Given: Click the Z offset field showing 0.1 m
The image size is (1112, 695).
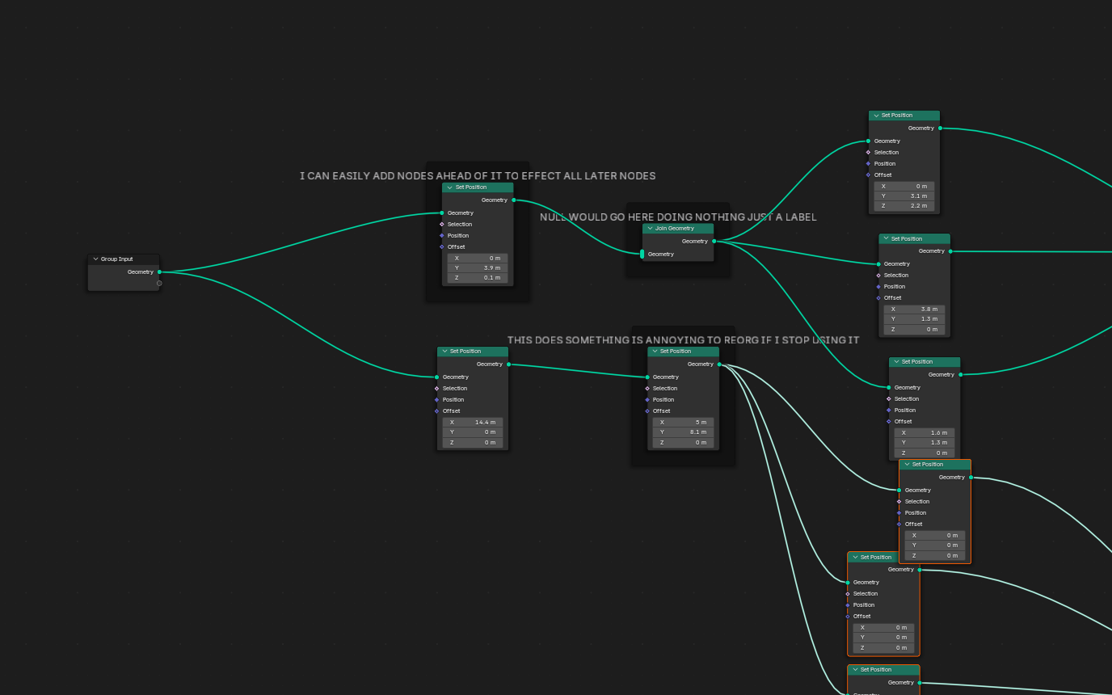Looking at the screenshot, I should [478, 278].
